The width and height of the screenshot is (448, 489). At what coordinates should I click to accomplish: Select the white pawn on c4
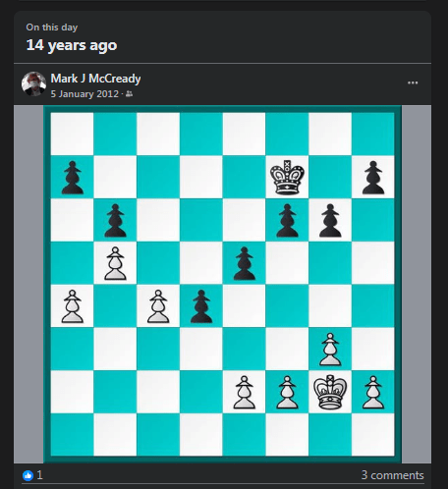(x=158, y=306)
